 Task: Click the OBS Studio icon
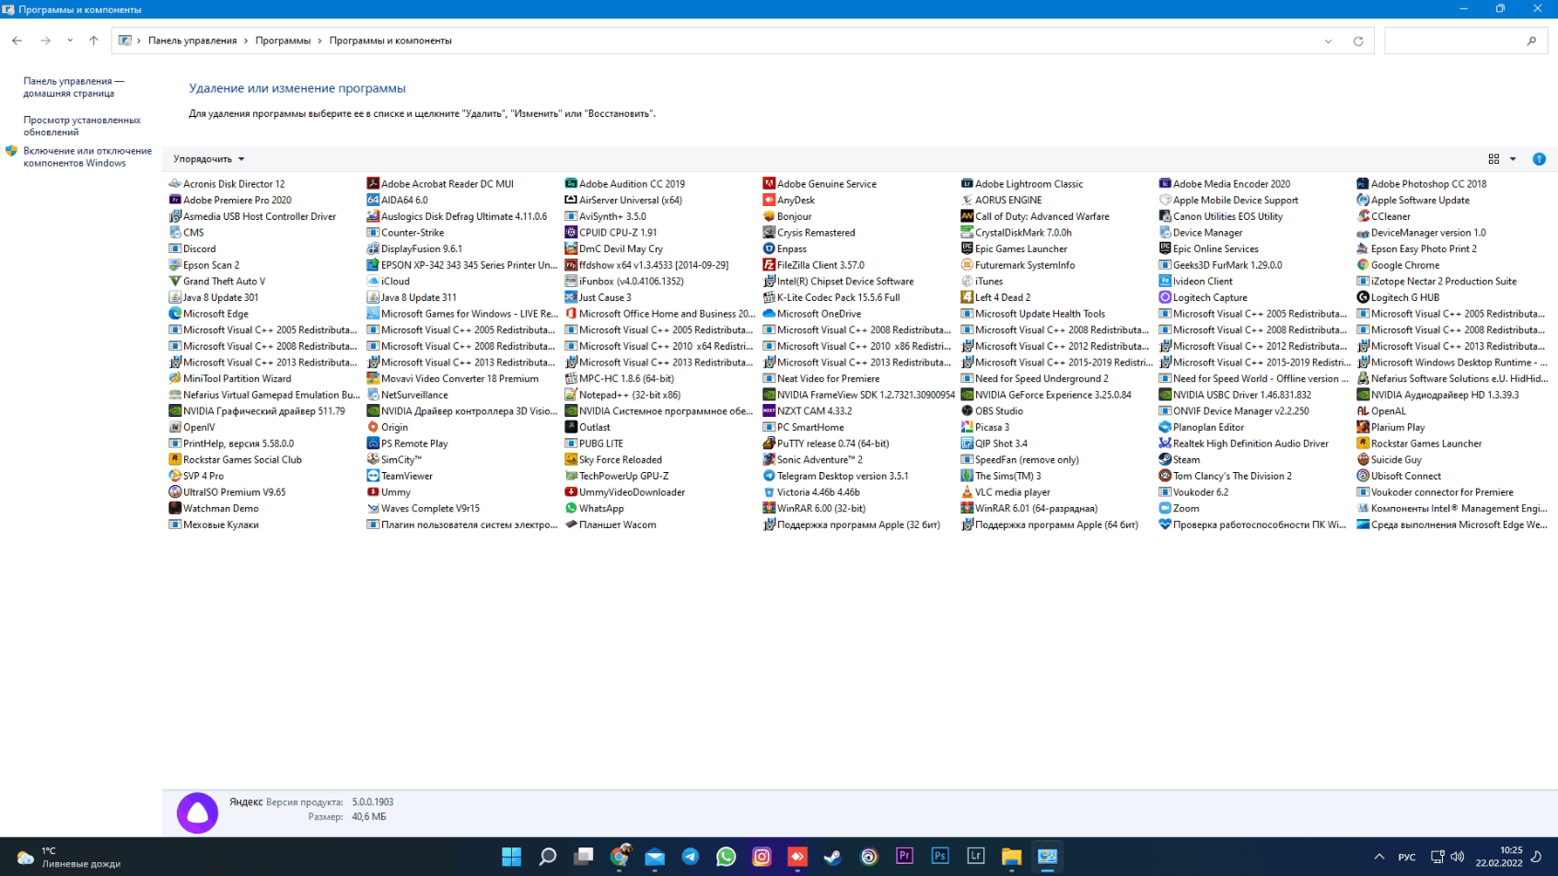pyautogui.click(x=967, y=410)
